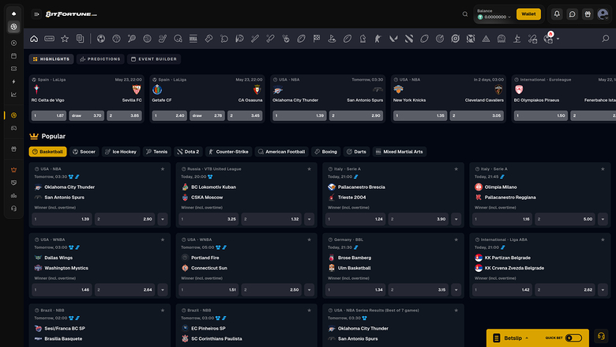Toggle the sidebar menu button

click(x=36, y=14)
